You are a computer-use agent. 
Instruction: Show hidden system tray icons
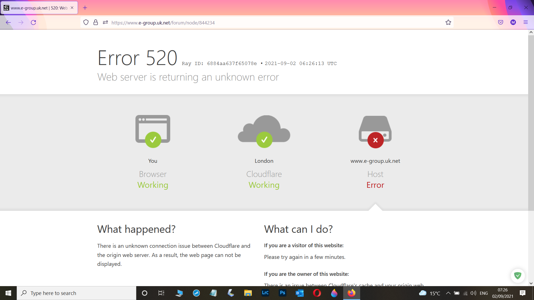(x=448, y=293)
